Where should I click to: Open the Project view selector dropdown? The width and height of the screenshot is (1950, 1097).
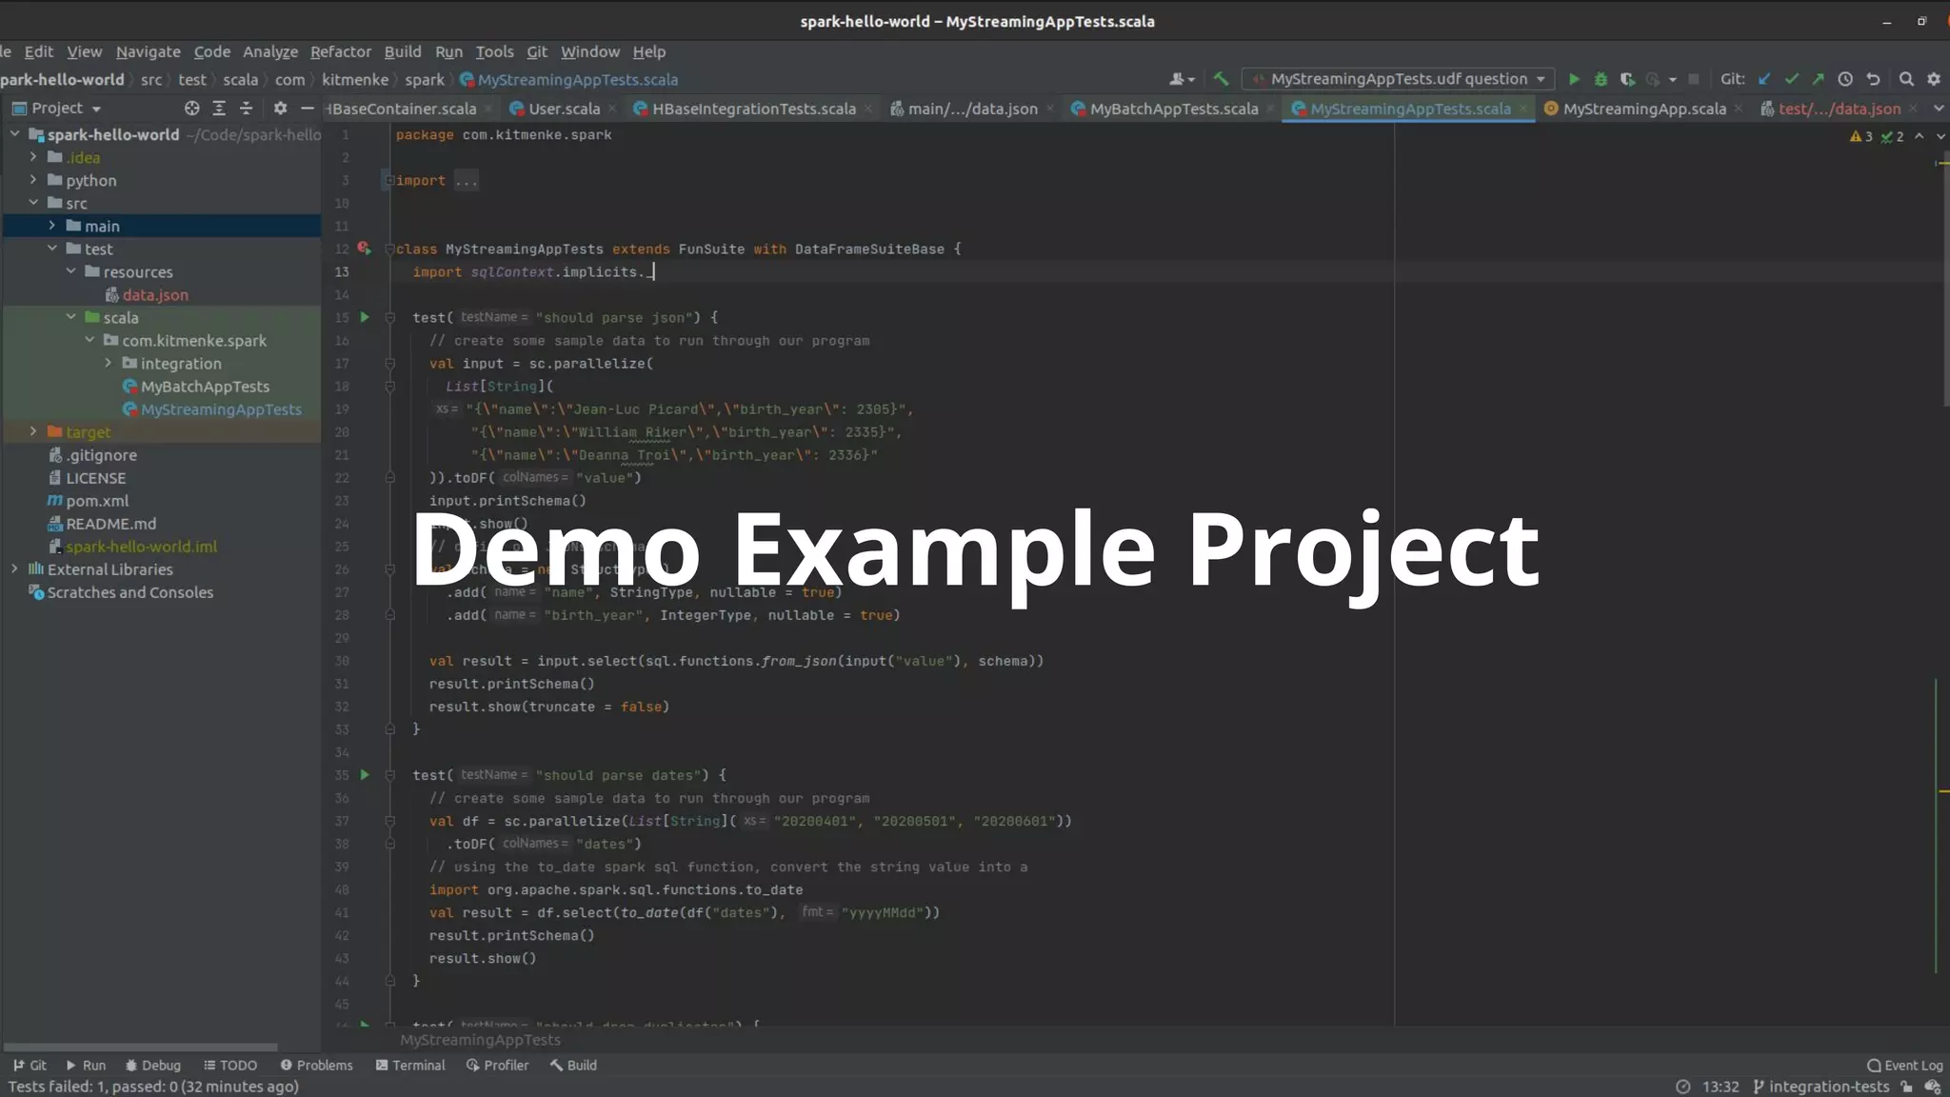pos(58,109)
